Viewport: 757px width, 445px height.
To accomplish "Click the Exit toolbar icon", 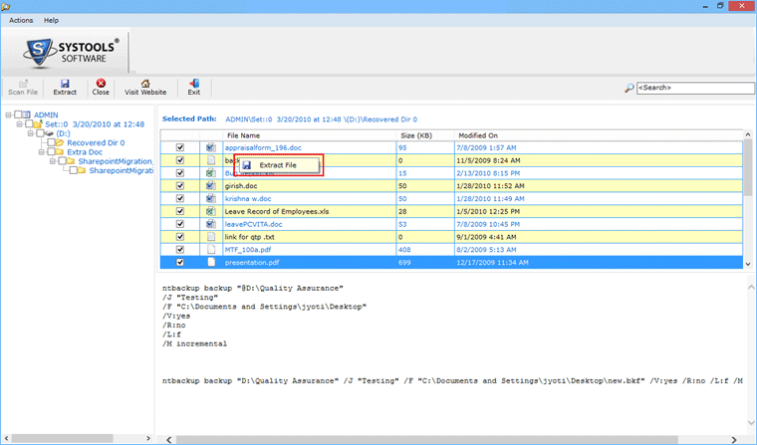I will click(194, 84).
